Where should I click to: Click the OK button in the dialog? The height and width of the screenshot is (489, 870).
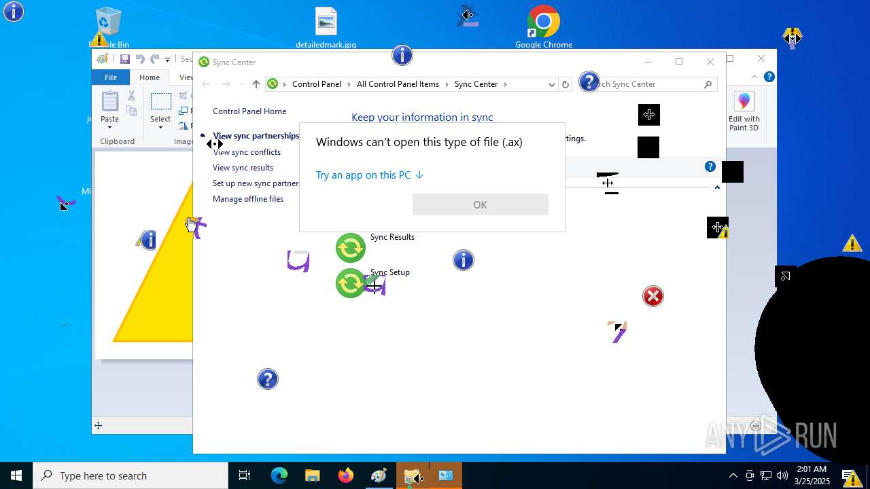click(480, 204)
